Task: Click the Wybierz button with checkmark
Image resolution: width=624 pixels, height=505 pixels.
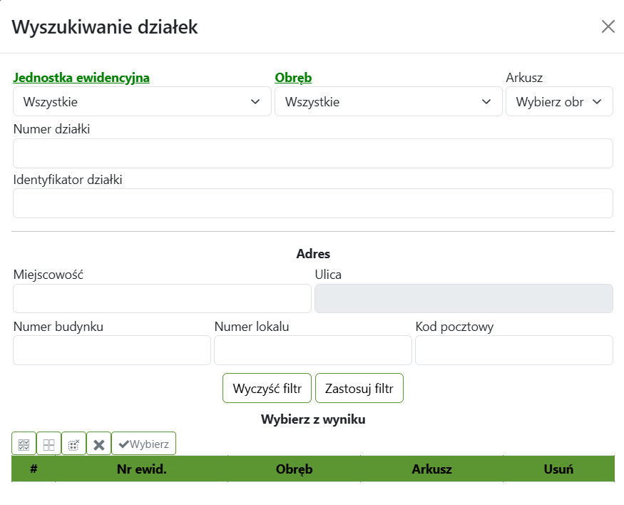Action: (x=143, y=443)
